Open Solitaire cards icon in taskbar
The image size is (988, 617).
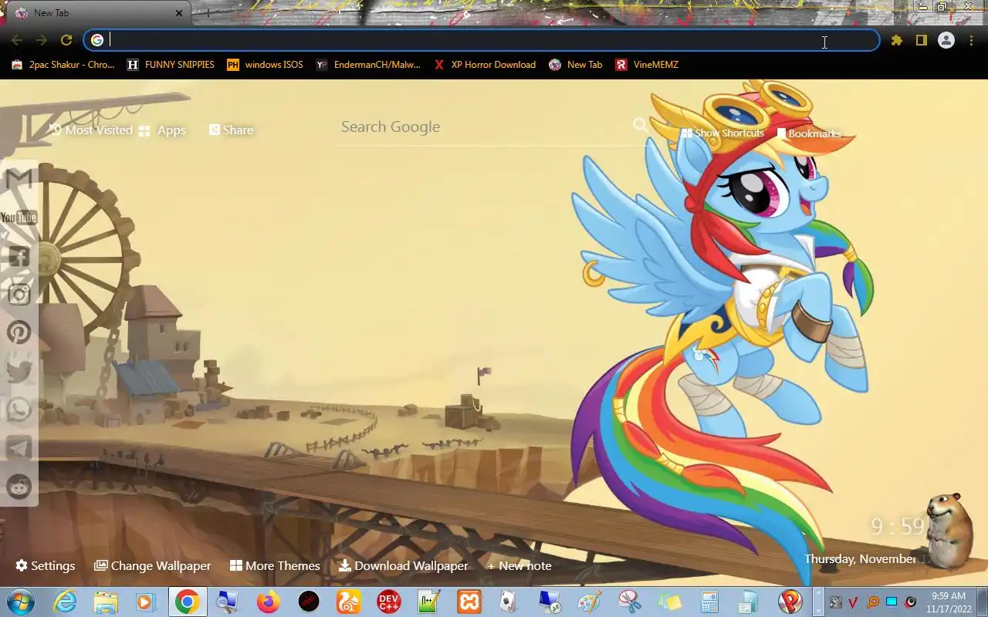(509, 602)
